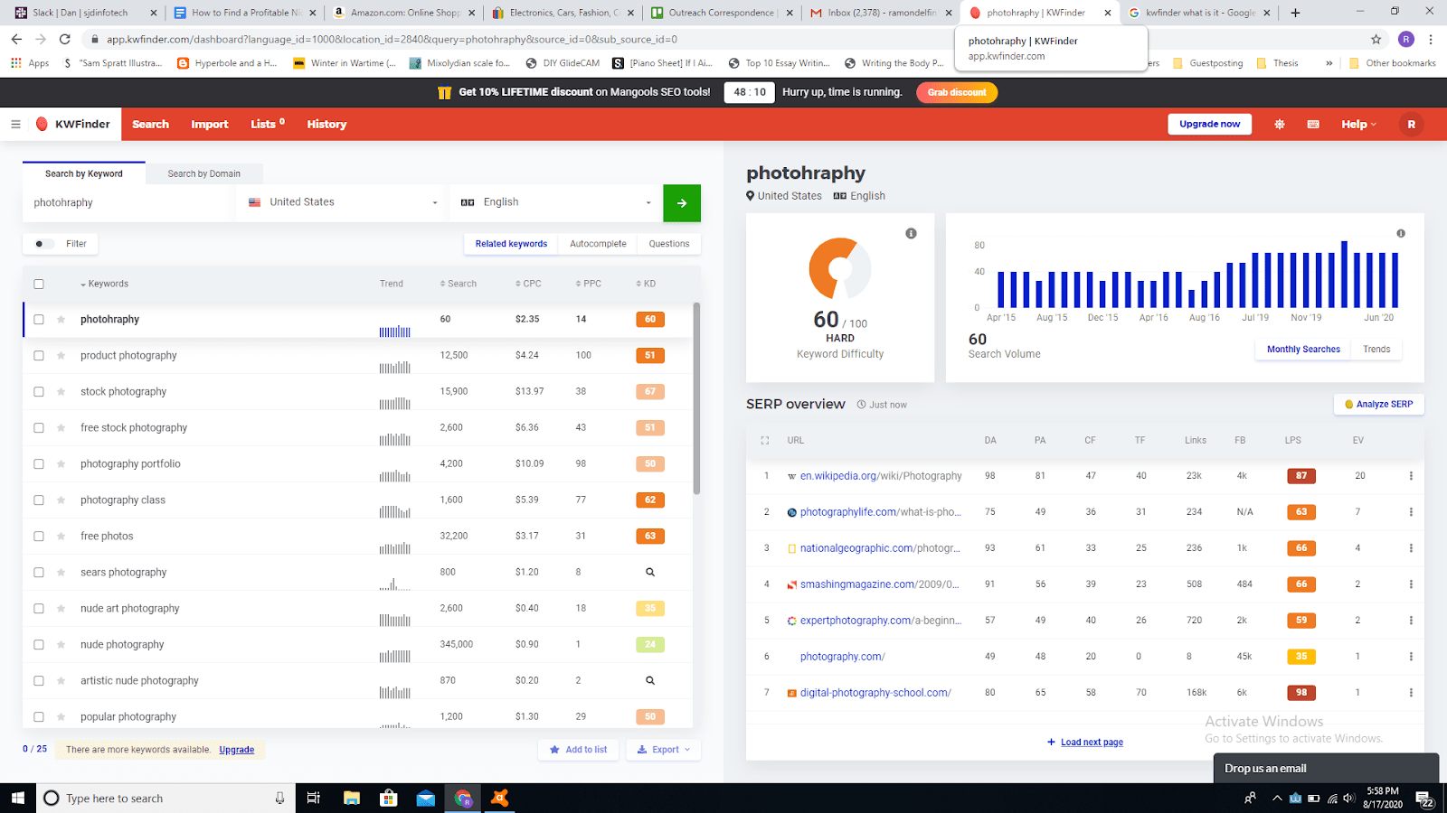1447x813 pixels.
Task: Click red LPS 87 badge for Wikipedia
Action: pyautogui.click(x=1301, y=475)
